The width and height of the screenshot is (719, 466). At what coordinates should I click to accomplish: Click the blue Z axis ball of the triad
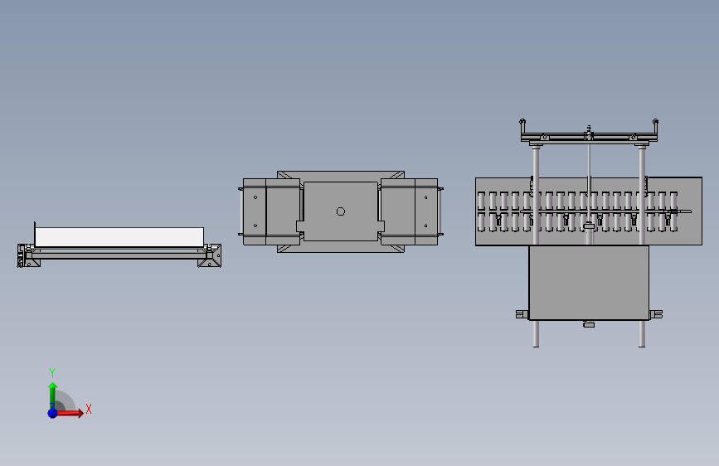[52, 413]
